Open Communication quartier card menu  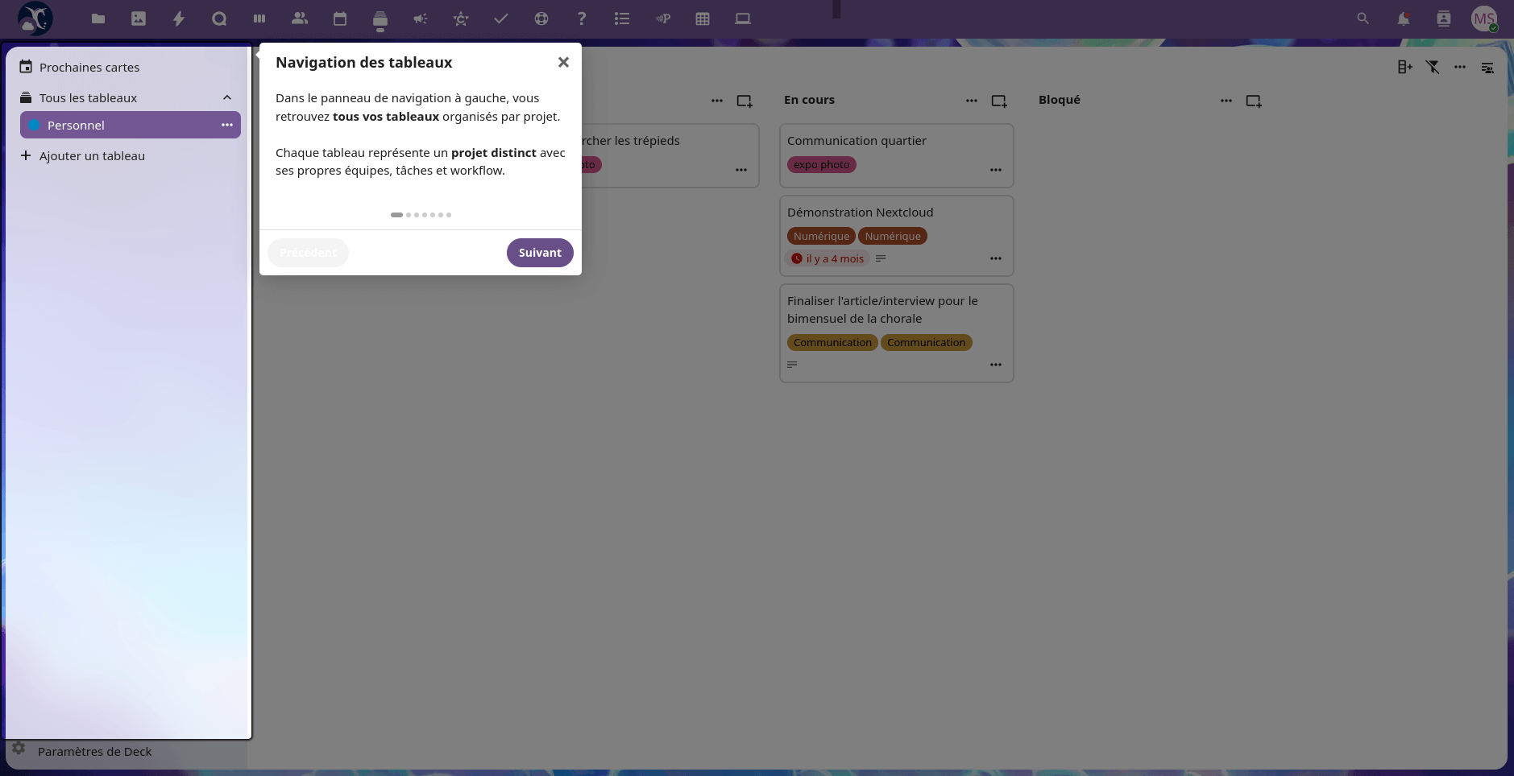[x=995, y=170]
